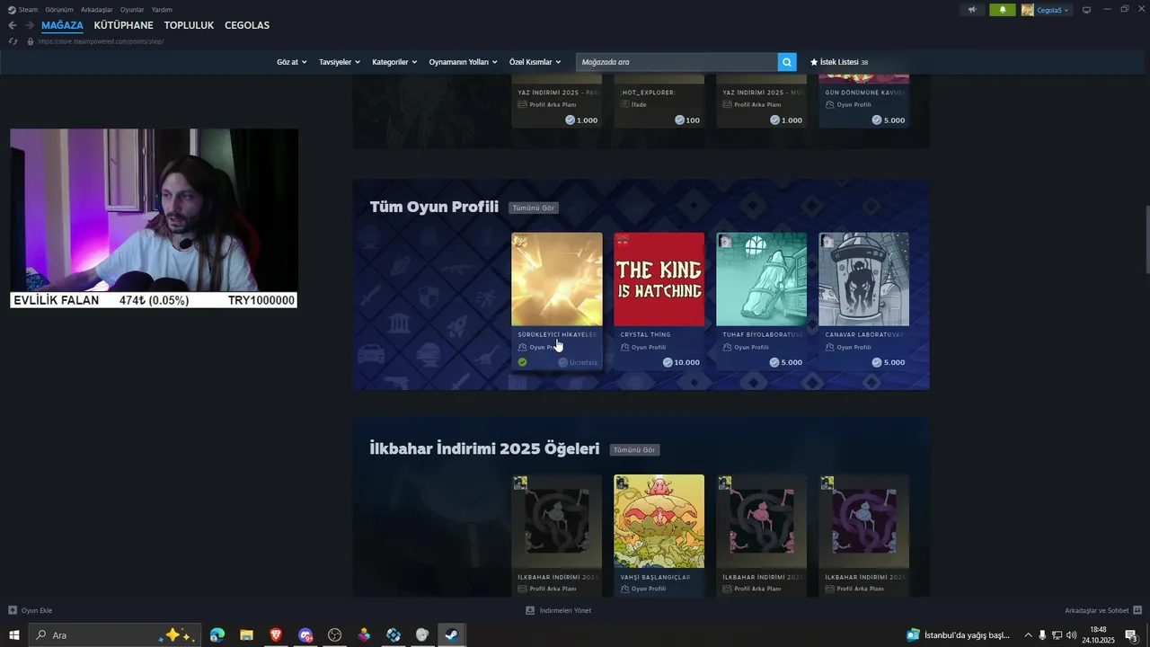Show hidden system tray icons

tap(1028, 635)
